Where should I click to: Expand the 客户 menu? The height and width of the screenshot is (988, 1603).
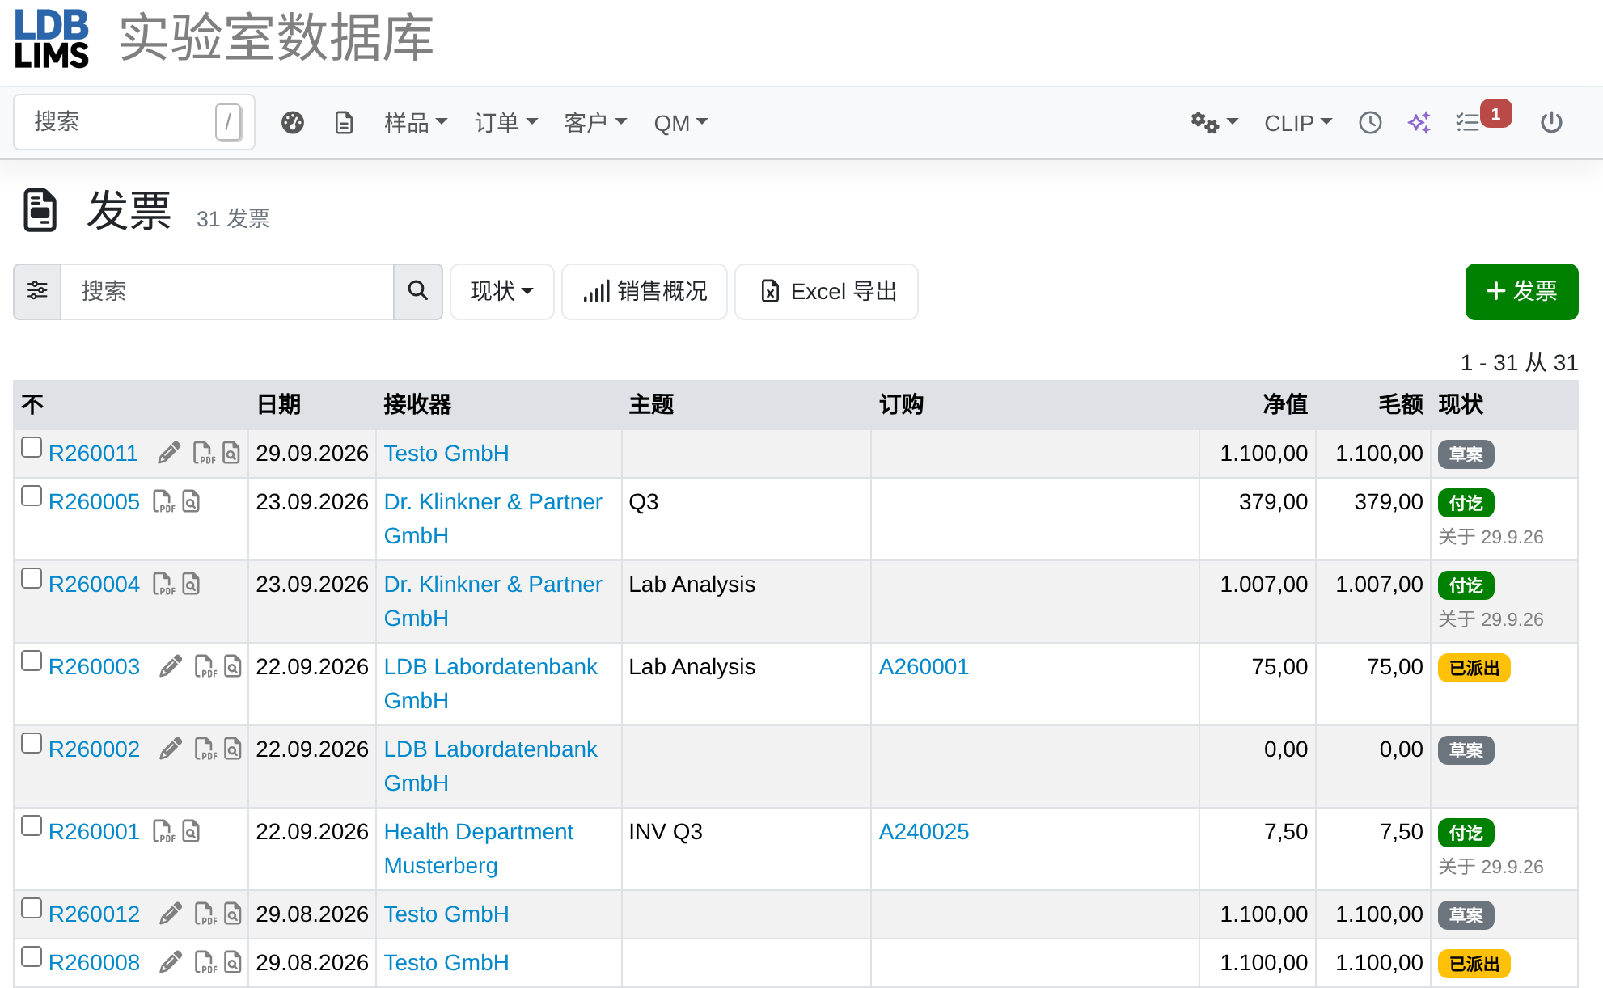[595, 123]
